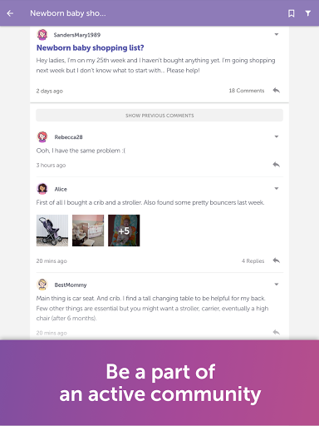Open the filter icon in header
This screenshot has width=319, height=426.
click(x=308, y=13)
